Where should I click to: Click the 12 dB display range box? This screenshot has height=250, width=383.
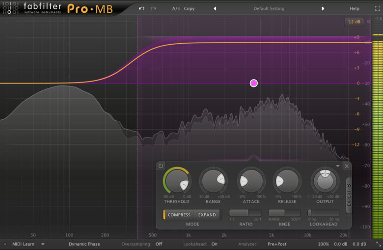pyautogui.click(x=354, y=22)
